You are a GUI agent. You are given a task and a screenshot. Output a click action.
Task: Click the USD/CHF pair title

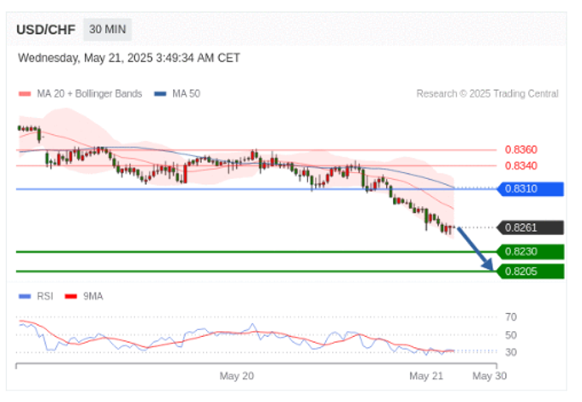[45, 30]
